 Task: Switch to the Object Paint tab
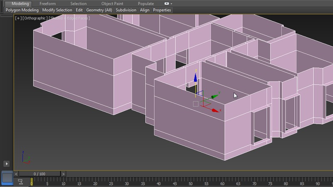(112, 3)
